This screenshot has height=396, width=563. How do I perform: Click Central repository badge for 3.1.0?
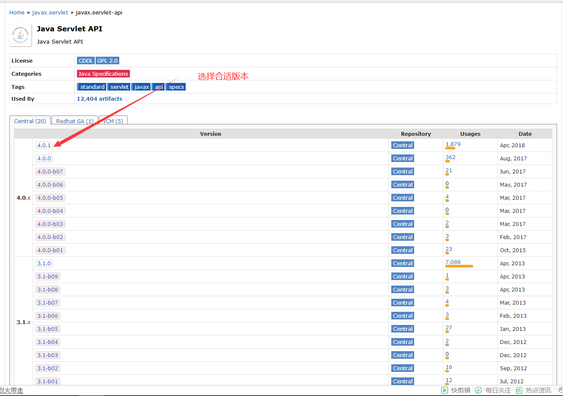tap(403, 263)
